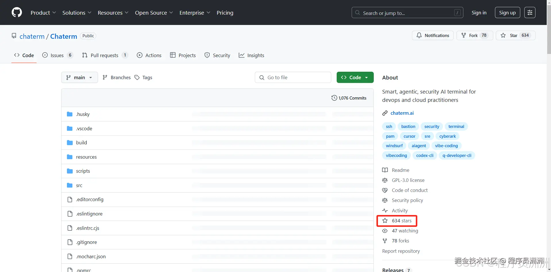
Task: Expand the Open Source menu
Action: [154, 13]
